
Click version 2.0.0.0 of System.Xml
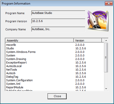[80, 84]
